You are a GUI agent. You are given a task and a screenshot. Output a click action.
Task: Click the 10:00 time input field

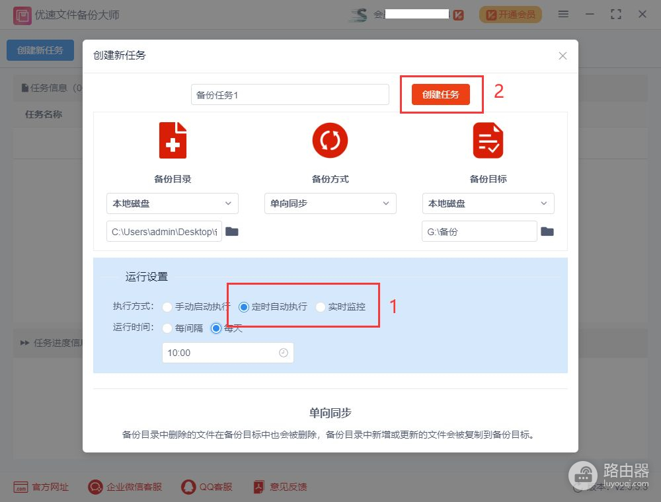227,353
